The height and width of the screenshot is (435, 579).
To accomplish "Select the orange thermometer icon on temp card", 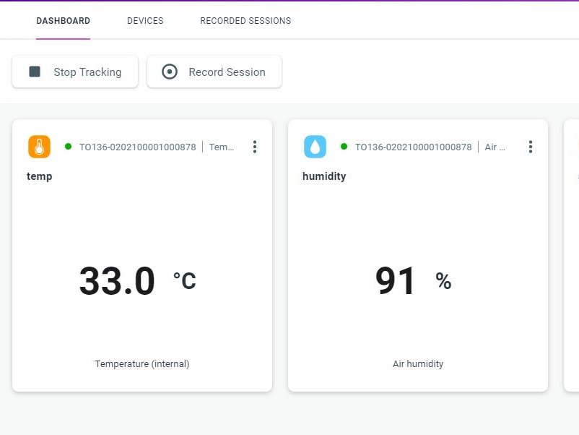I will tap(39, 147).
